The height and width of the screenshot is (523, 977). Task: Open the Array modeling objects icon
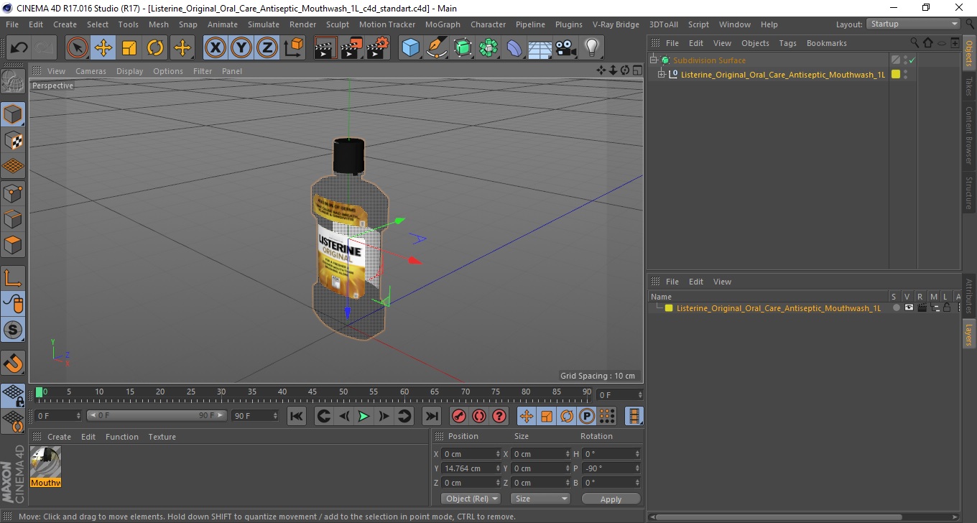pos(488,48)
